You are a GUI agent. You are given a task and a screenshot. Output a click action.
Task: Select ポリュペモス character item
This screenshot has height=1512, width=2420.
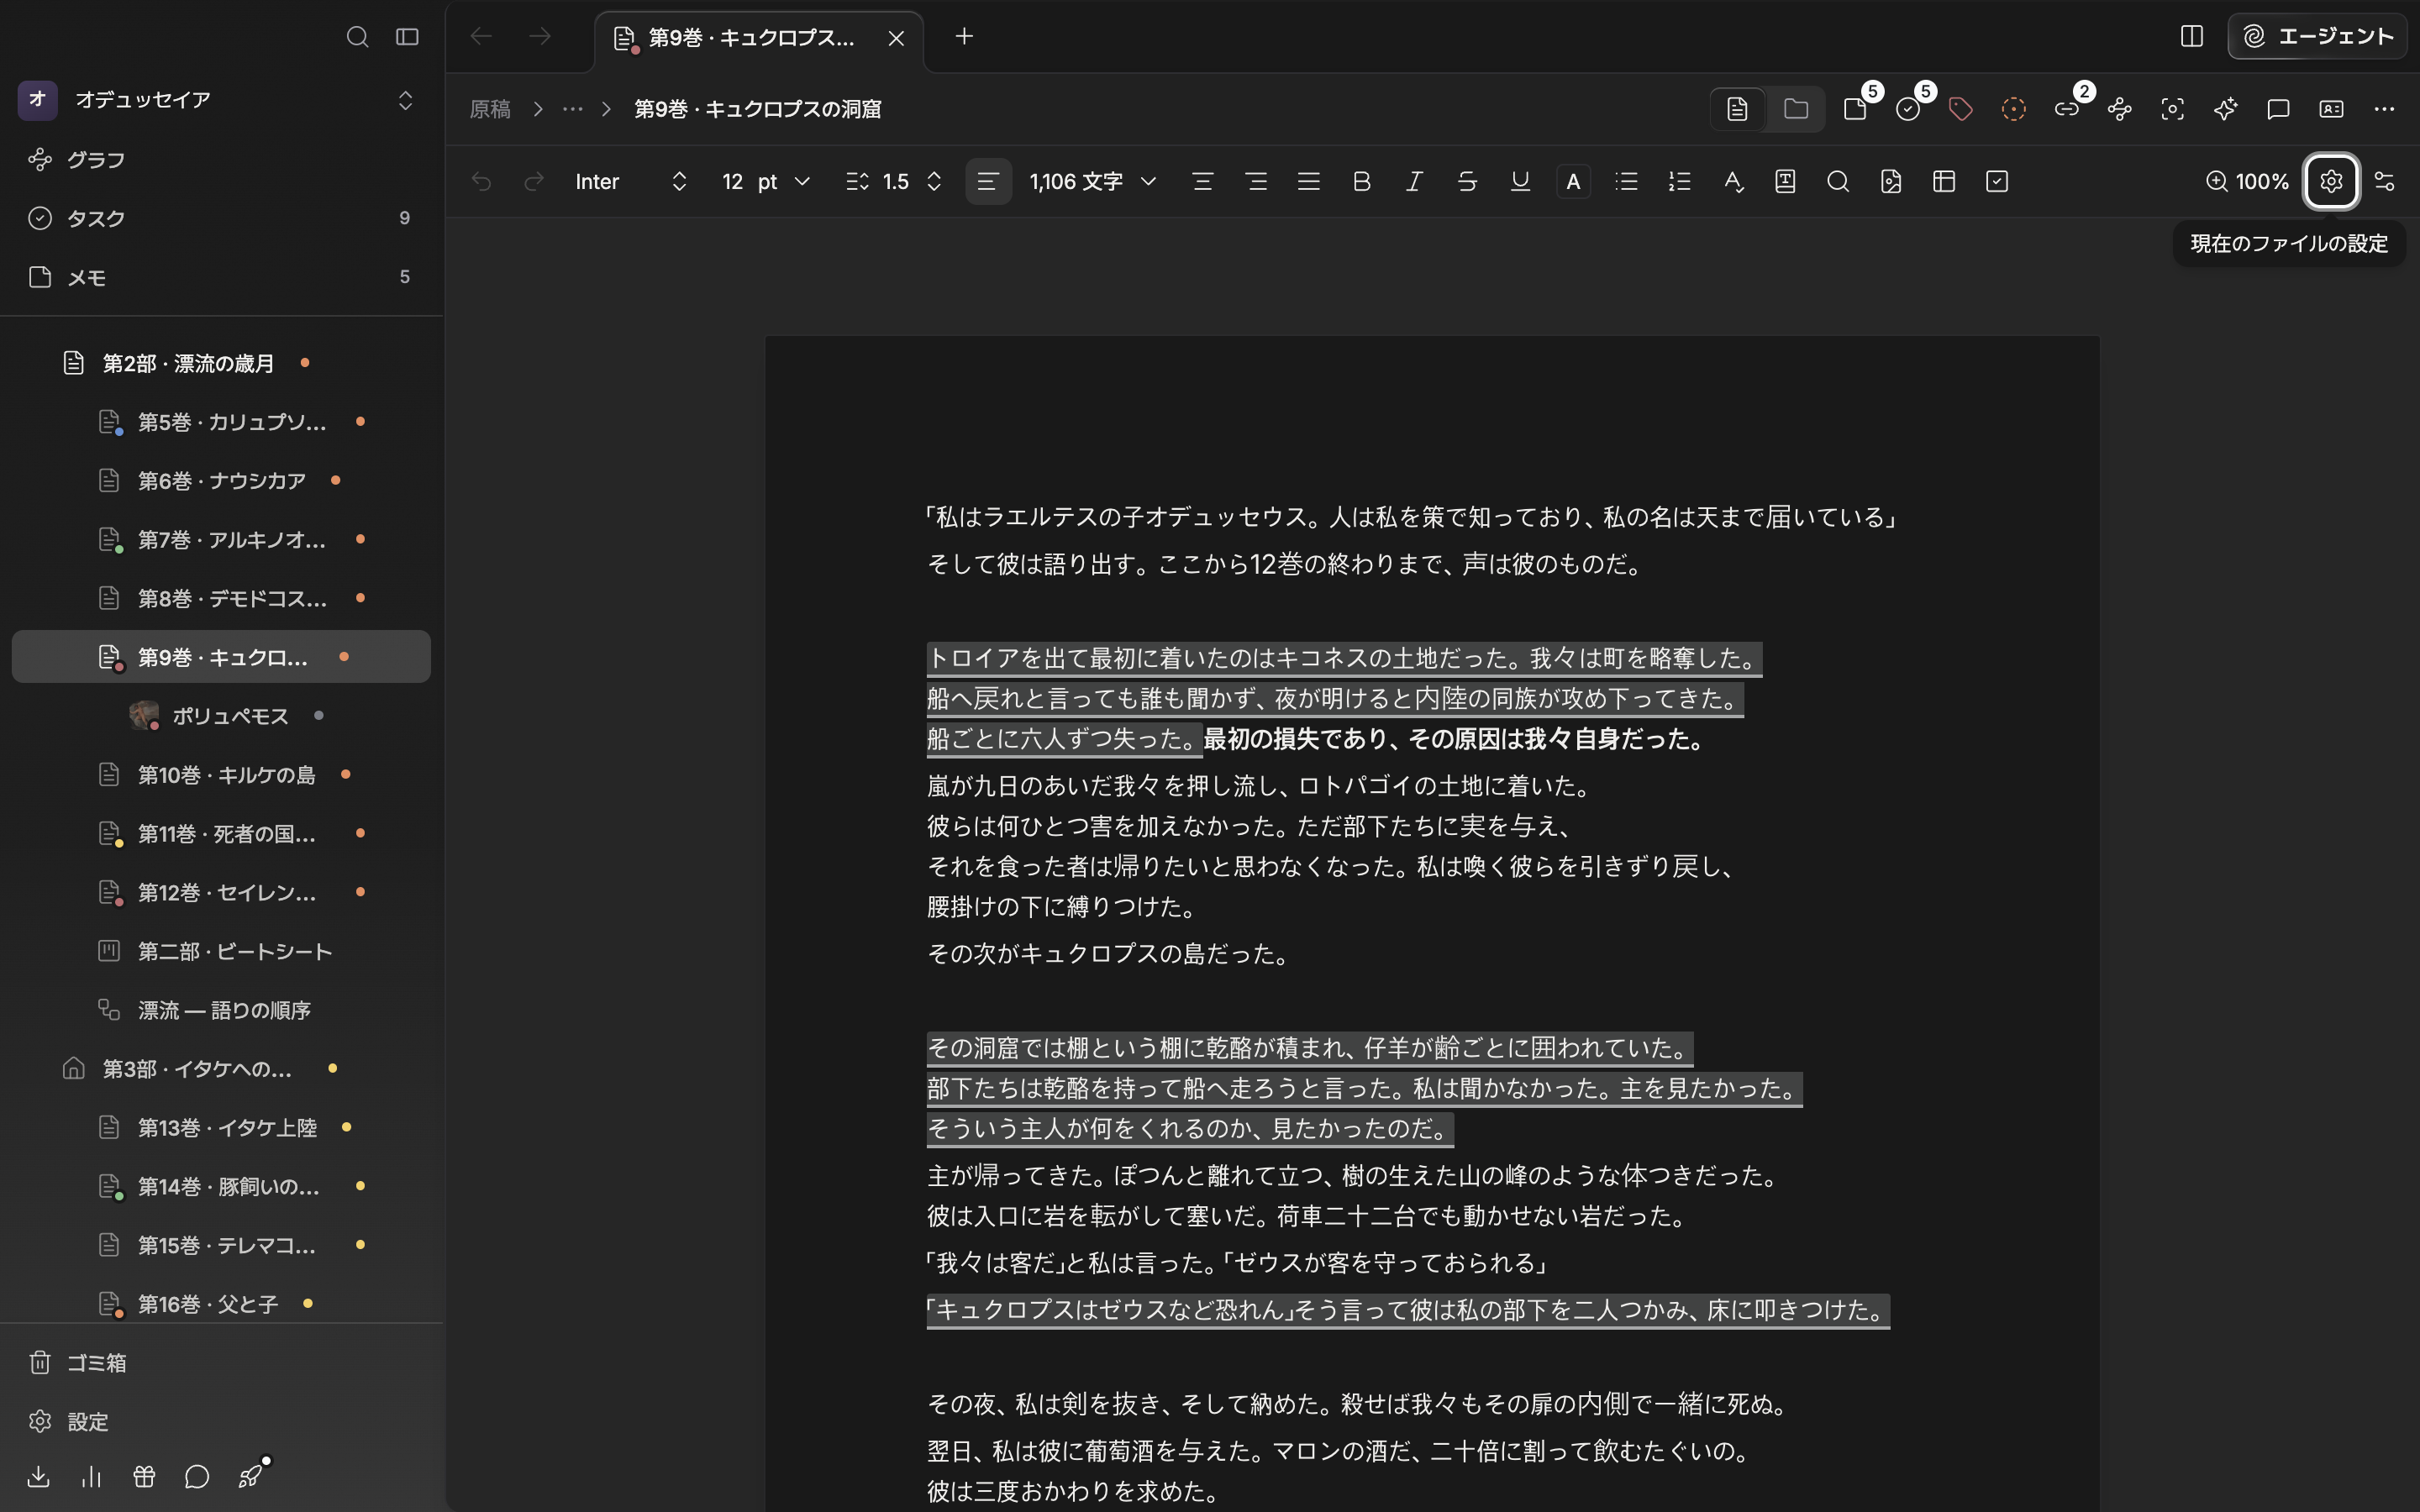tap(221, 715)
